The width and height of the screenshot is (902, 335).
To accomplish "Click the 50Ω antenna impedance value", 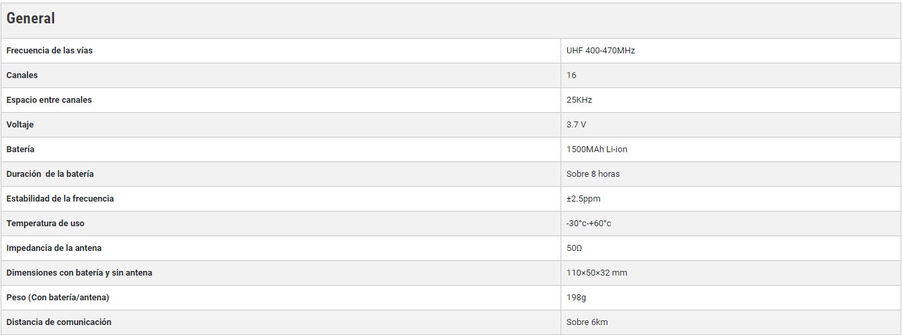I will pos(574,248).
